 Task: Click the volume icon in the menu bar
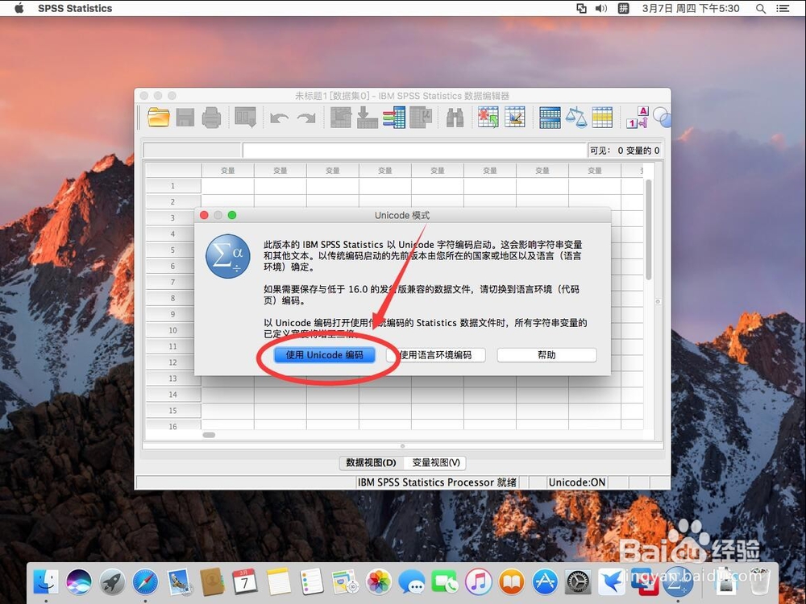click(x=601, y=8)
